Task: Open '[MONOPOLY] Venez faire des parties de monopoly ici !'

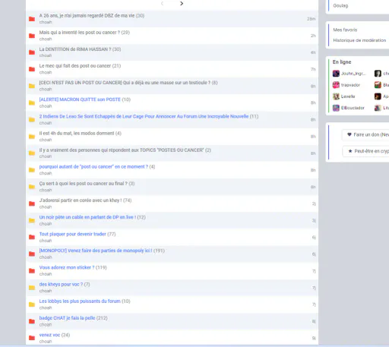Action: coord(96,251)
